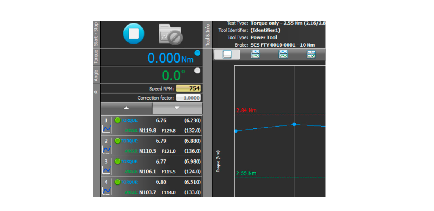Toggle the gray Angle indicator dot
The height and width of the screenshot is (211, 434).
[x=197, y=70]
